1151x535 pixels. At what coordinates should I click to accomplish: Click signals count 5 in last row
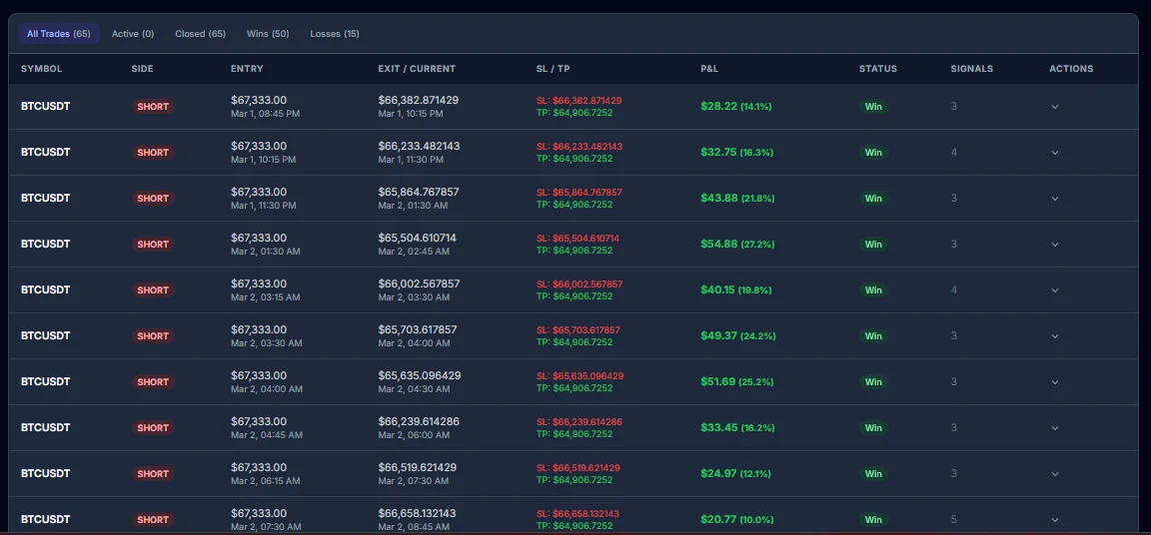[953, 520]
